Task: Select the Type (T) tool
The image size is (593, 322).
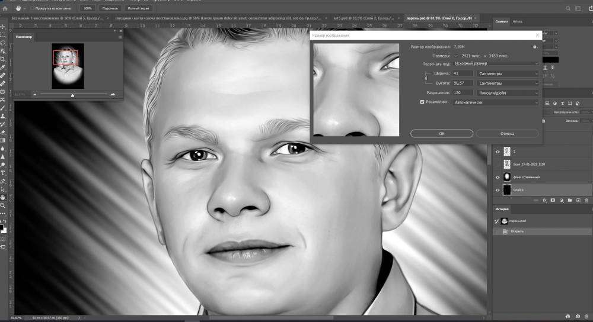Action: (x=3, y=173)
